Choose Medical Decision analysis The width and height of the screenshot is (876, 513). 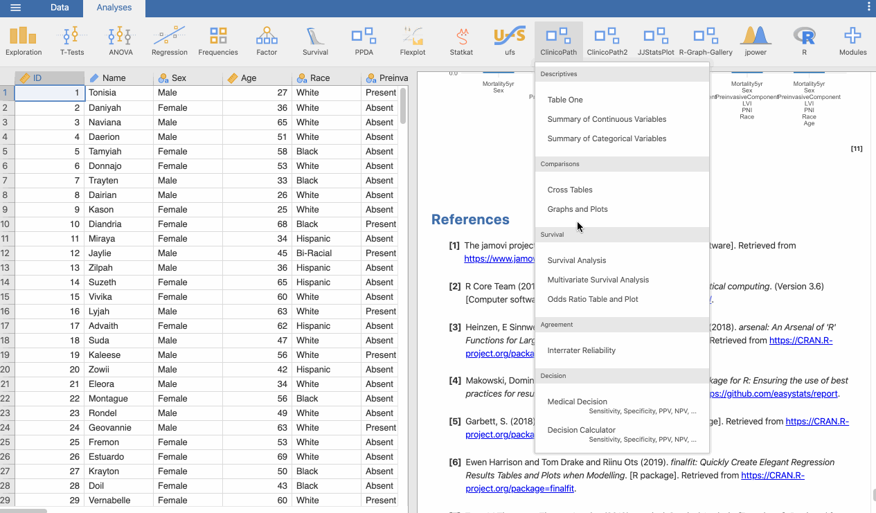pos(622,406)
